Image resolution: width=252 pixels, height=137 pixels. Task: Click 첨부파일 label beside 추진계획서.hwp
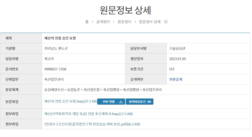click(21, 114)
